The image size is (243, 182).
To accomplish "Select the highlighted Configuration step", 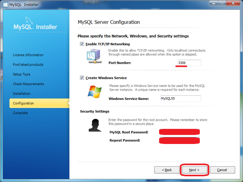I will tap(39, 103).
